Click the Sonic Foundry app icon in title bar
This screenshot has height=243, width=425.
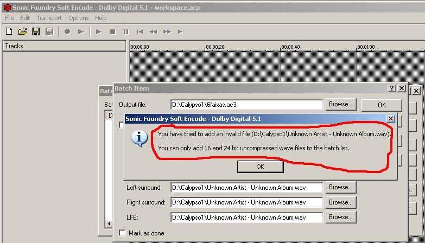pyautogui.click(x=7, y=7)
